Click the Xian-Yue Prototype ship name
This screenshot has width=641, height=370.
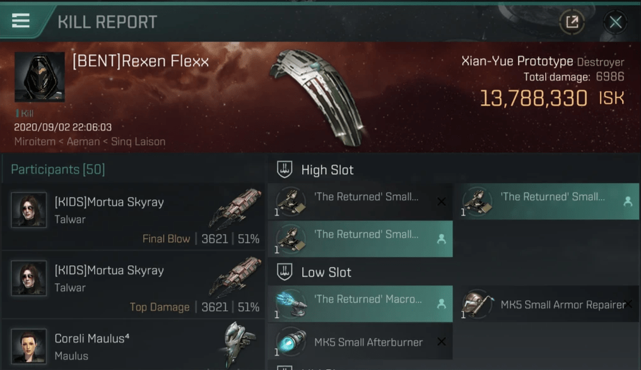(517, 61)
